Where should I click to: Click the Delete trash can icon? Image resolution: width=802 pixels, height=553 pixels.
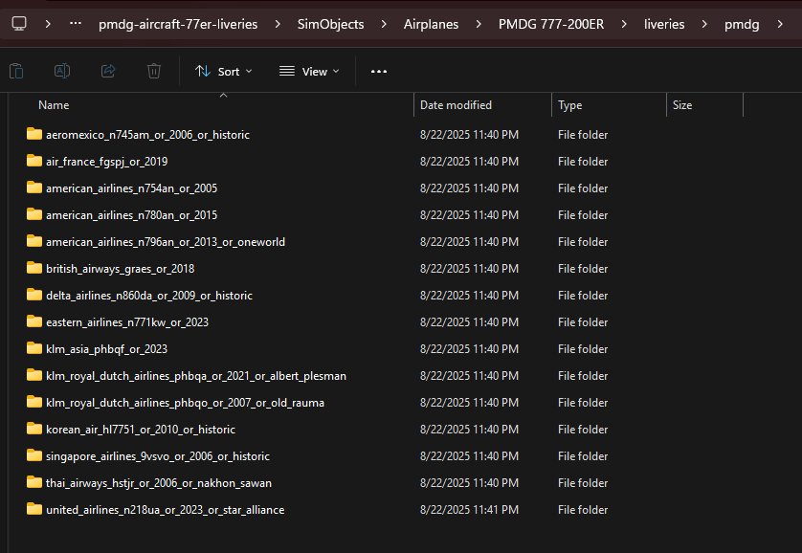(154, 71)
